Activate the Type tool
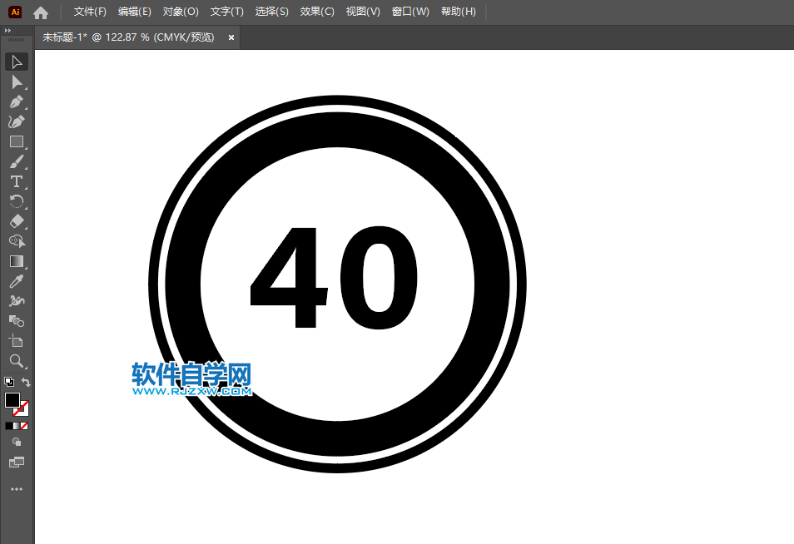 [16, 181]
